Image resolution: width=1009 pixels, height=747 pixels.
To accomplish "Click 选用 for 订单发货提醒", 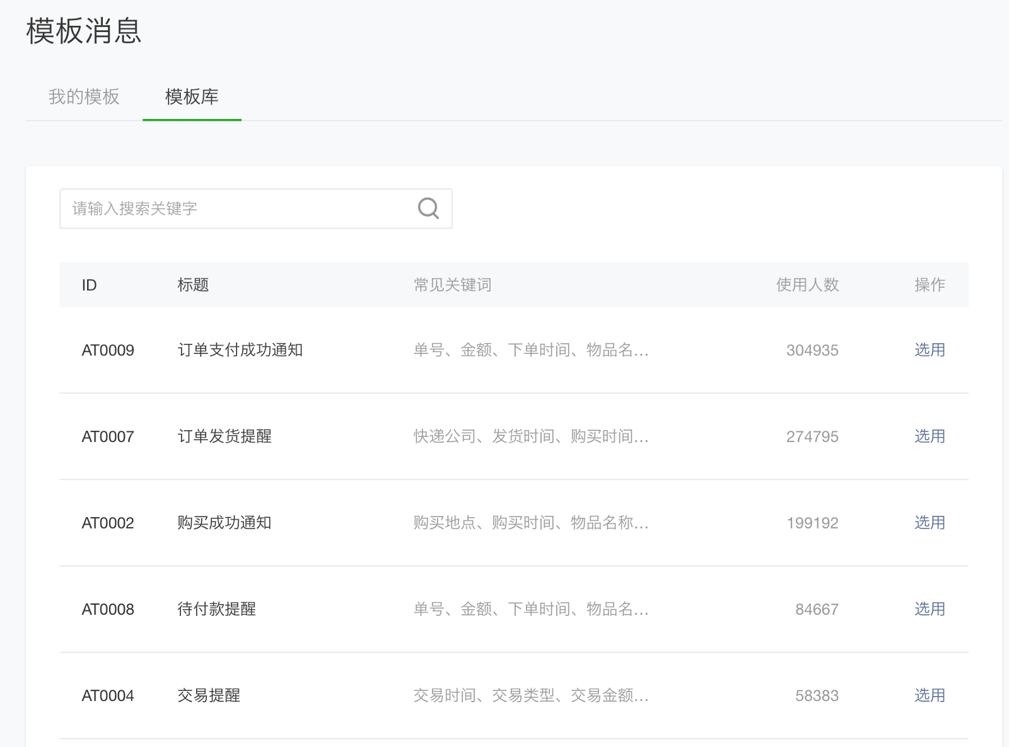I will 929,436.
